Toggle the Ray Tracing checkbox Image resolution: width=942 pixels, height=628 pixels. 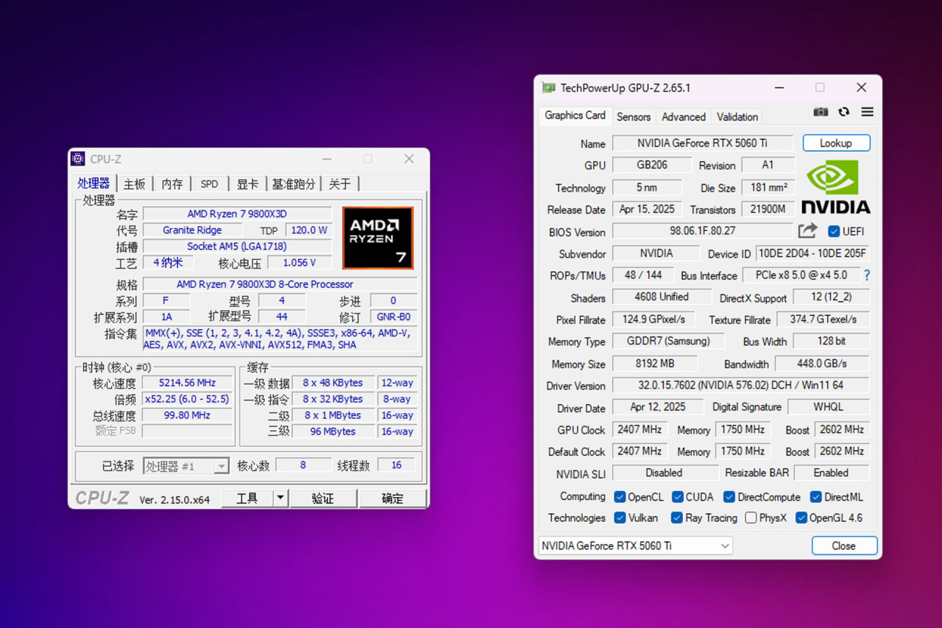coord(677,518)
